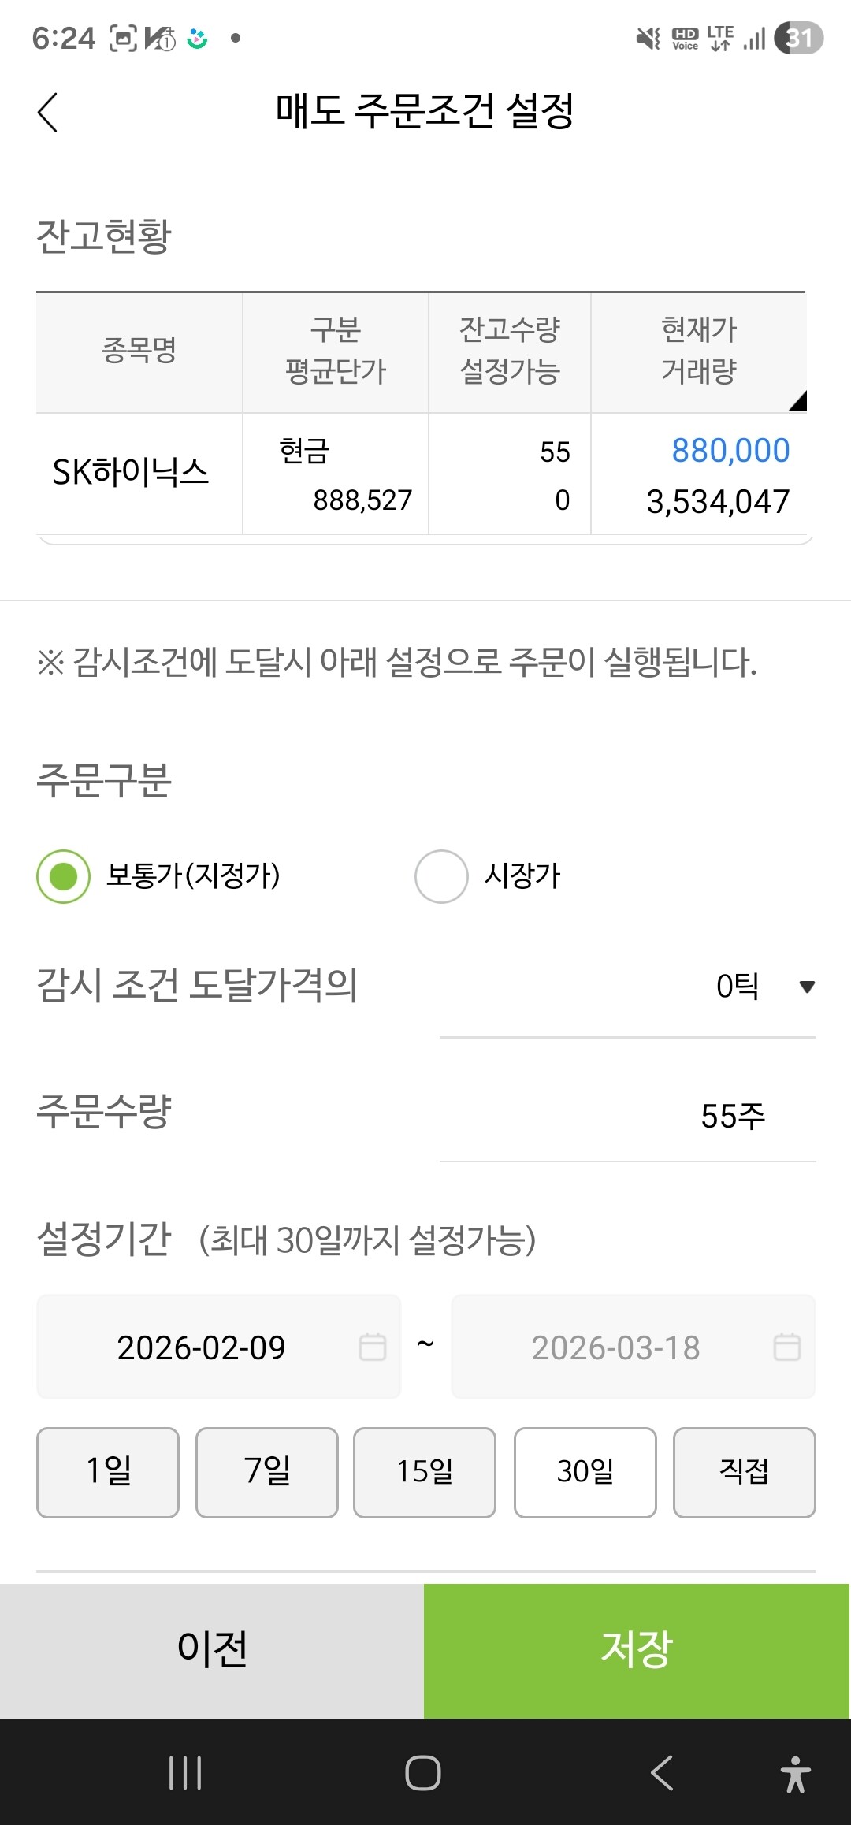Screen dimensions: 851x1825
Task: Tap the 이전 button
Action: [x=212, y=1651]
